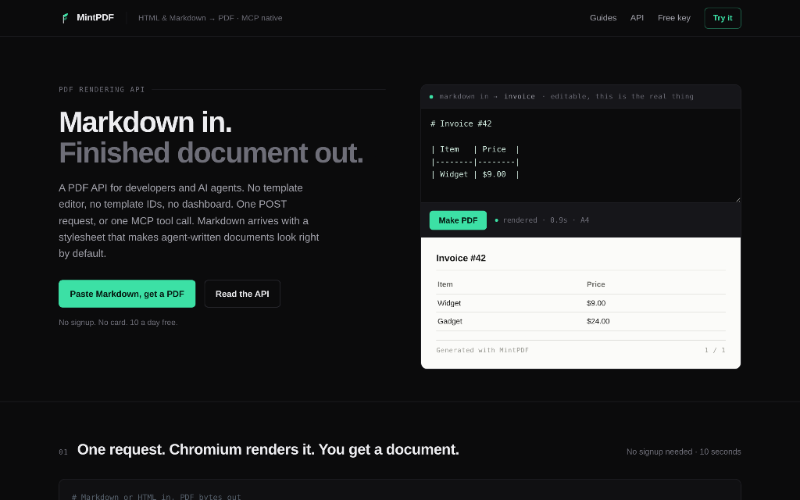Image resolution: width=800 pixels, height=500 pixels.
Task: Click 'No signup. No card. 10 a day free.'
Action: point(118,323)
